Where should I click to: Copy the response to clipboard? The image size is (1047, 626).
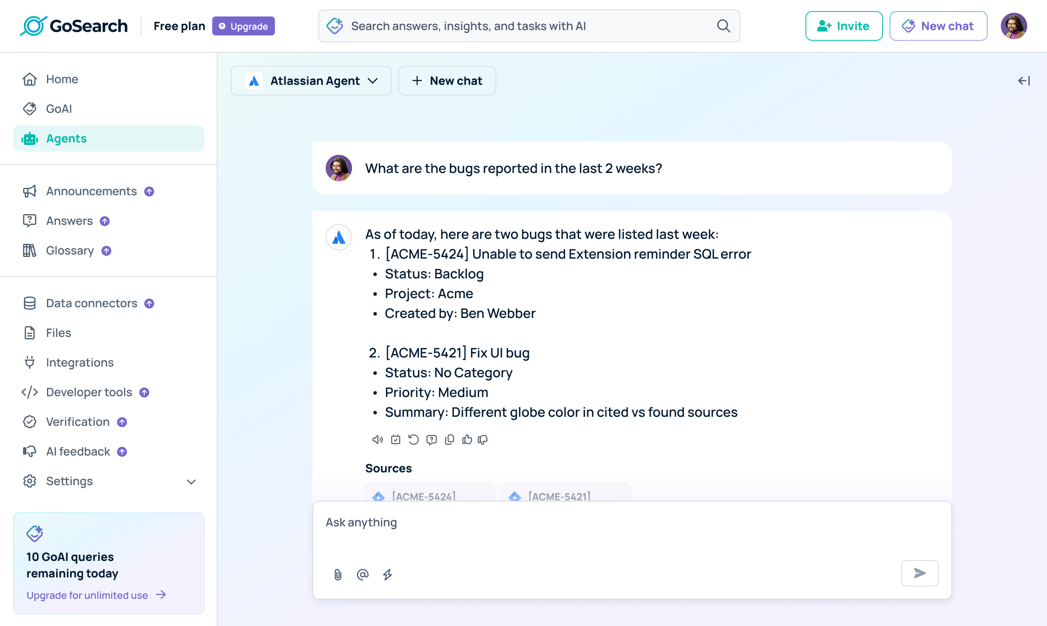pos(450,439)
